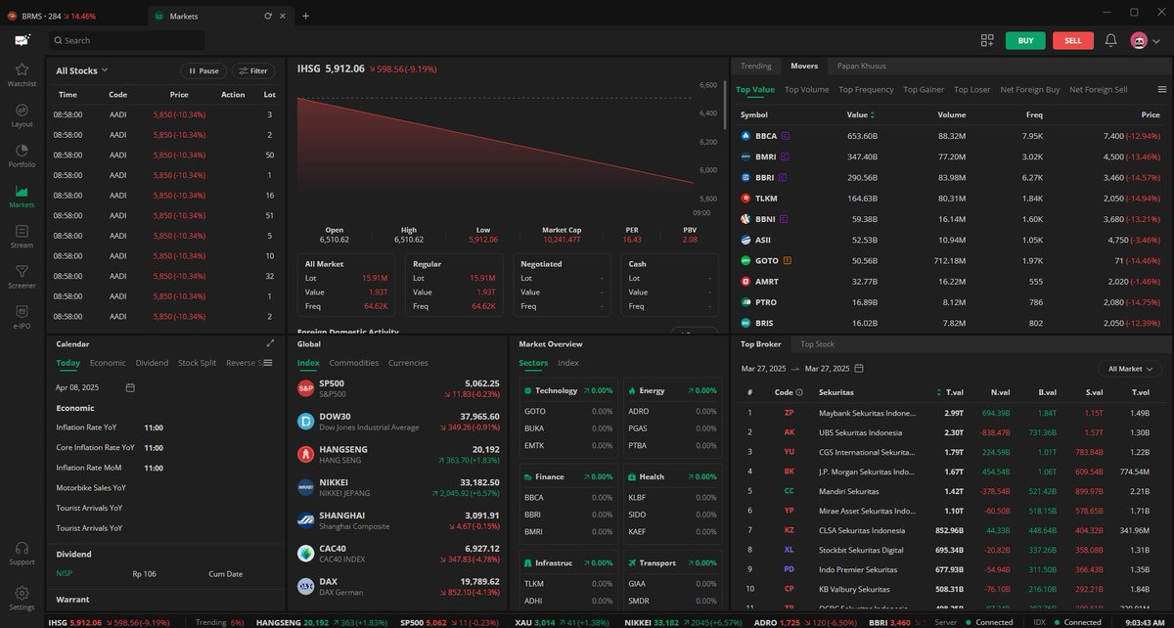Viewport: 1174px width, 628px height.
Task: Click the reload icon in Markets tab
Action: tap(268, 16)
